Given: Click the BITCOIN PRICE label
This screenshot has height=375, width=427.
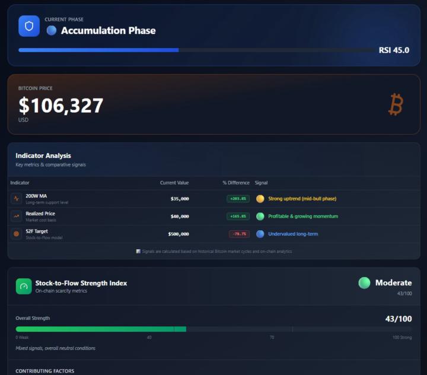Looking at the screenshot, I should click(x=36, y=88).
